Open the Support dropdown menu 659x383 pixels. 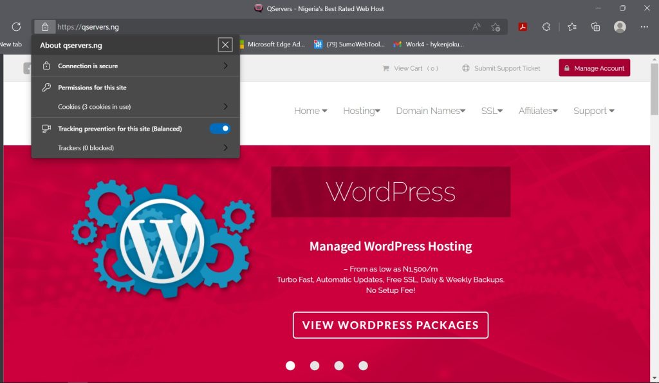click(593, 111)
